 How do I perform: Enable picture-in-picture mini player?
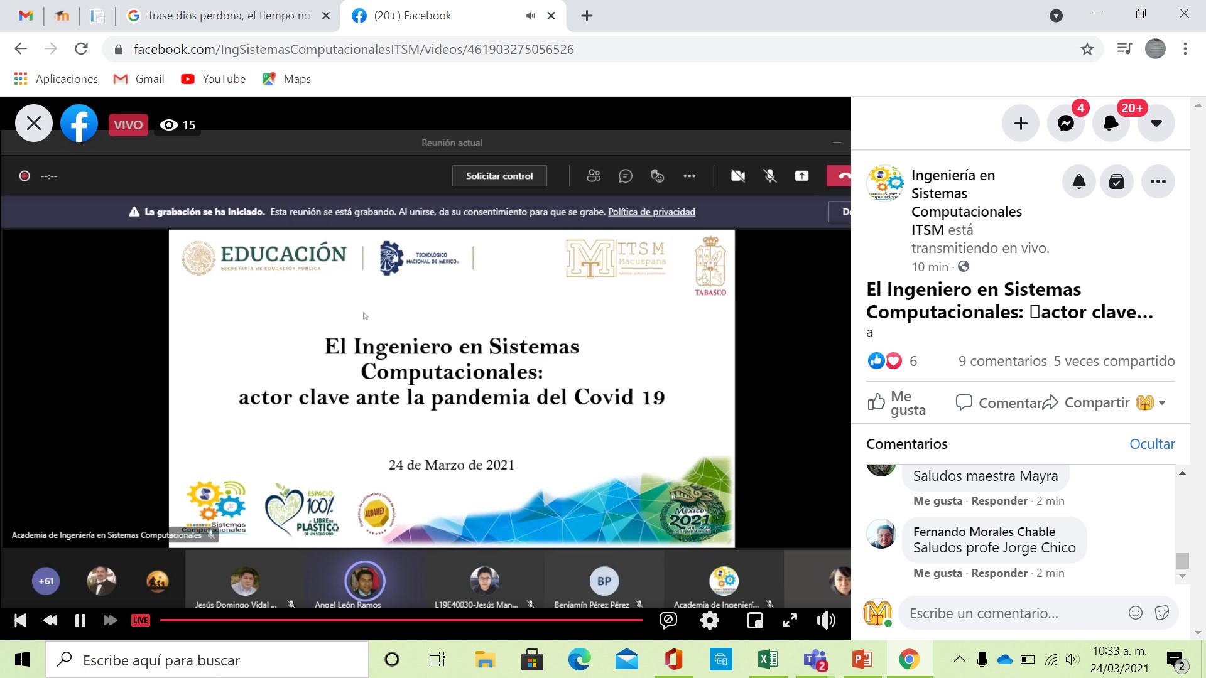[x=754, y=621]
